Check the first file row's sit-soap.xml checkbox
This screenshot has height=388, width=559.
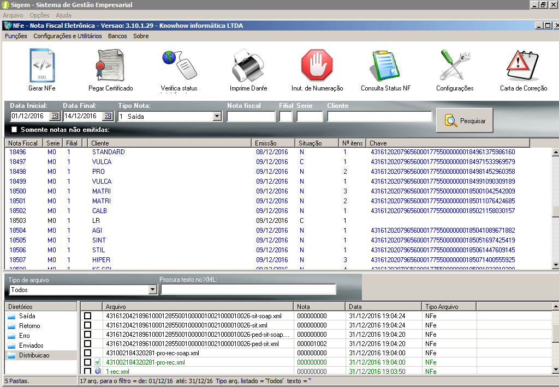[87, 316]
